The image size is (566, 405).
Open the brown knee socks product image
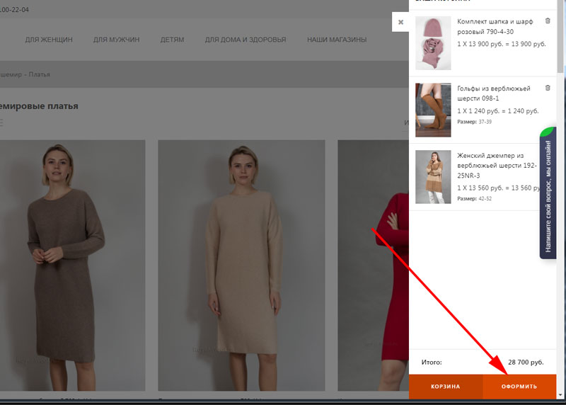(x=433, y=109)
